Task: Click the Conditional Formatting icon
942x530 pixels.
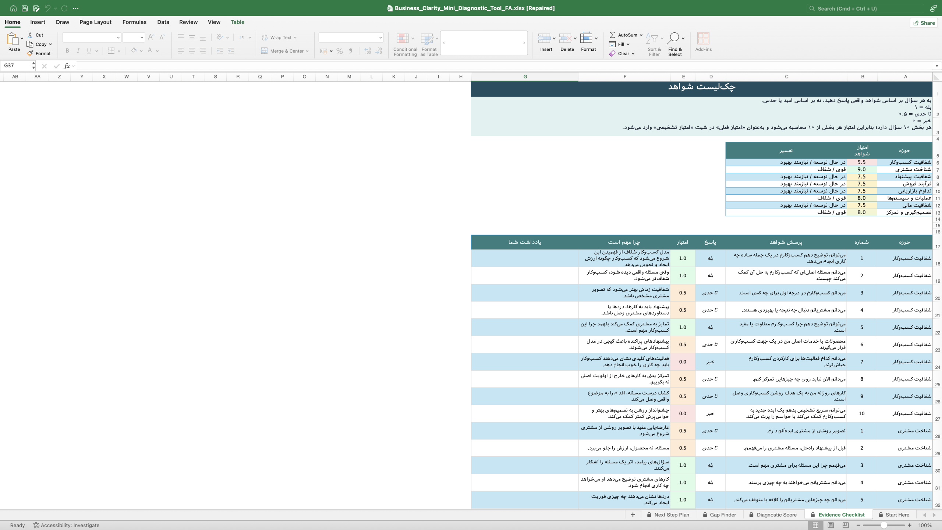Action: [403, 38]
